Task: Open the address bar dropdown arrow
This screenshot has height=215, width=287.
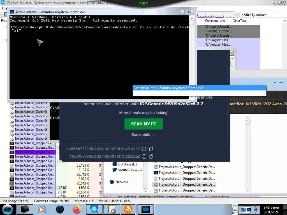Action: point(275,83)
